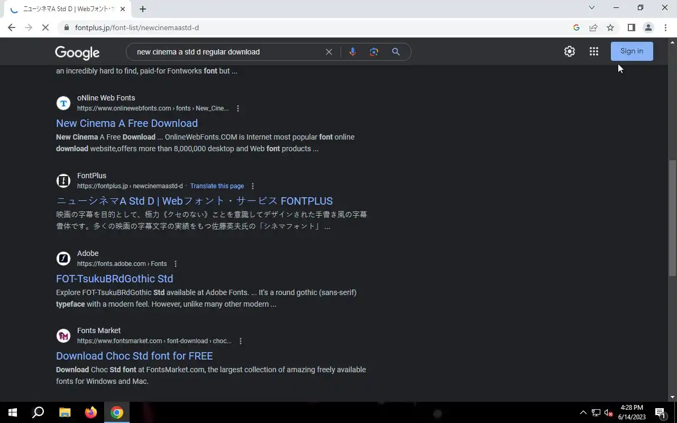Open the FONTPLUS ニューシネマA Std D result

coord(194,201)
